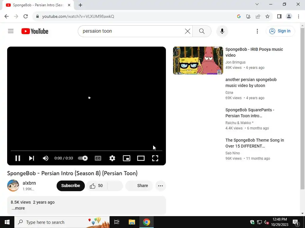Share this page icon in address bar

pyautogui.click(x=258, y=16)
